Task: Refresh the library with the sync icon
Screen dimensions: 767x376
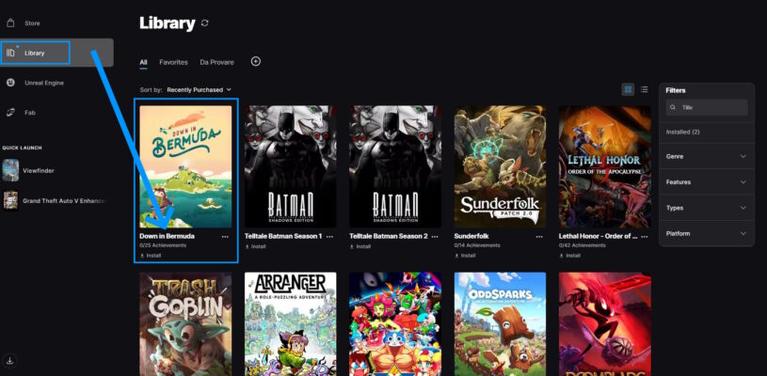Action: [x=204, y=23]
